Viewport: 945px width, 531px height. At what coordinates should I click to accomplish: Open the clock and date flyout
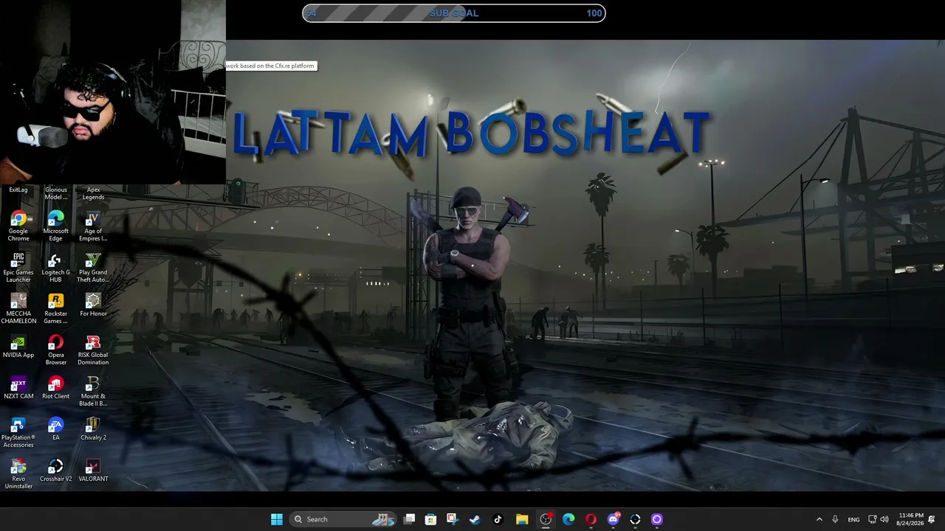point(911,519)
